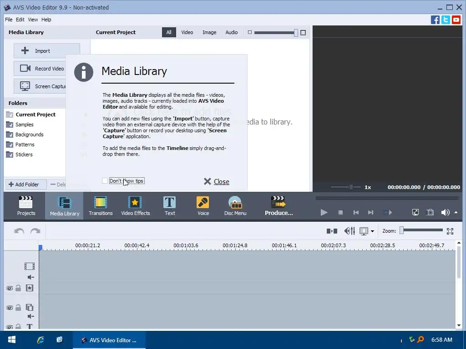The width and height of the screenshot is (466, 349).
Task: Click the video overlay track icon
Action: point(30,308)
